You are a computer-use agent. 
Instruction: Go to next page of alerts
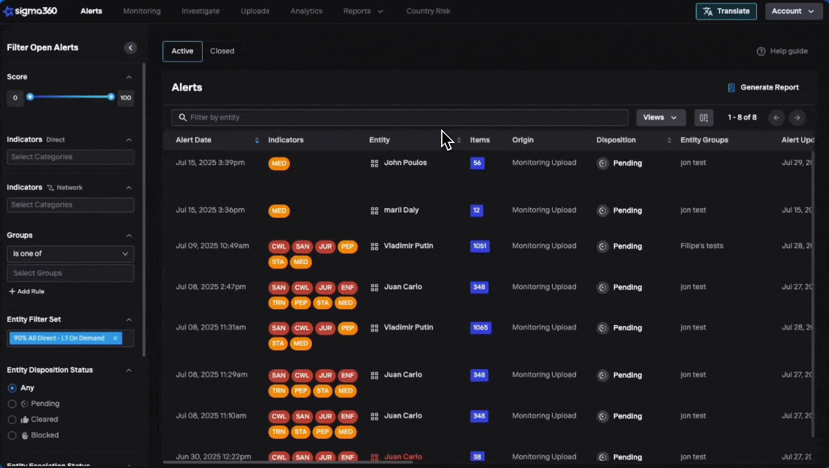797,118
